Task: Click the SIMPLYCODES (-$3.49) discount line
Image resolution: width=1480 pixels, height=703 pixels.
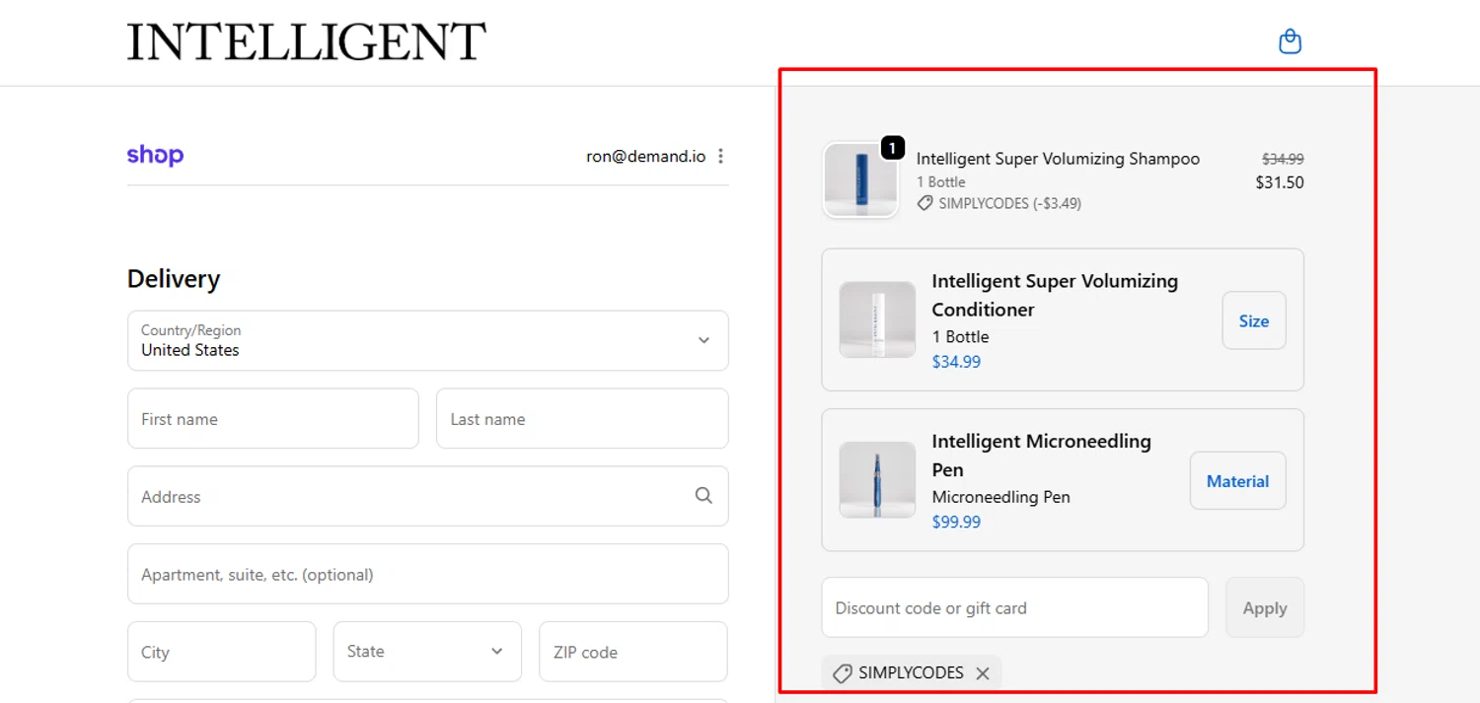Action: point(999,203)
